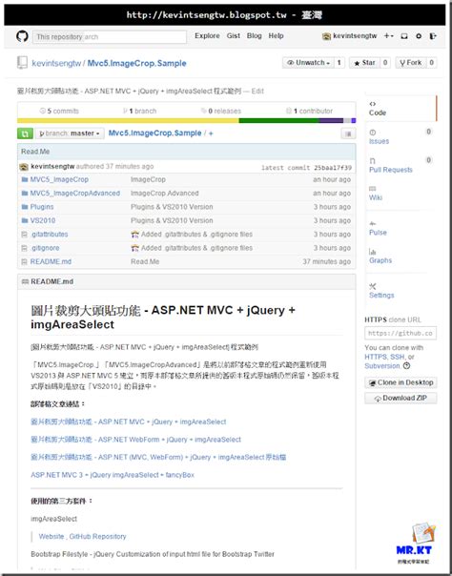View 0 releases page
This screenshot has width=452, height=576.
click(221, 111)
